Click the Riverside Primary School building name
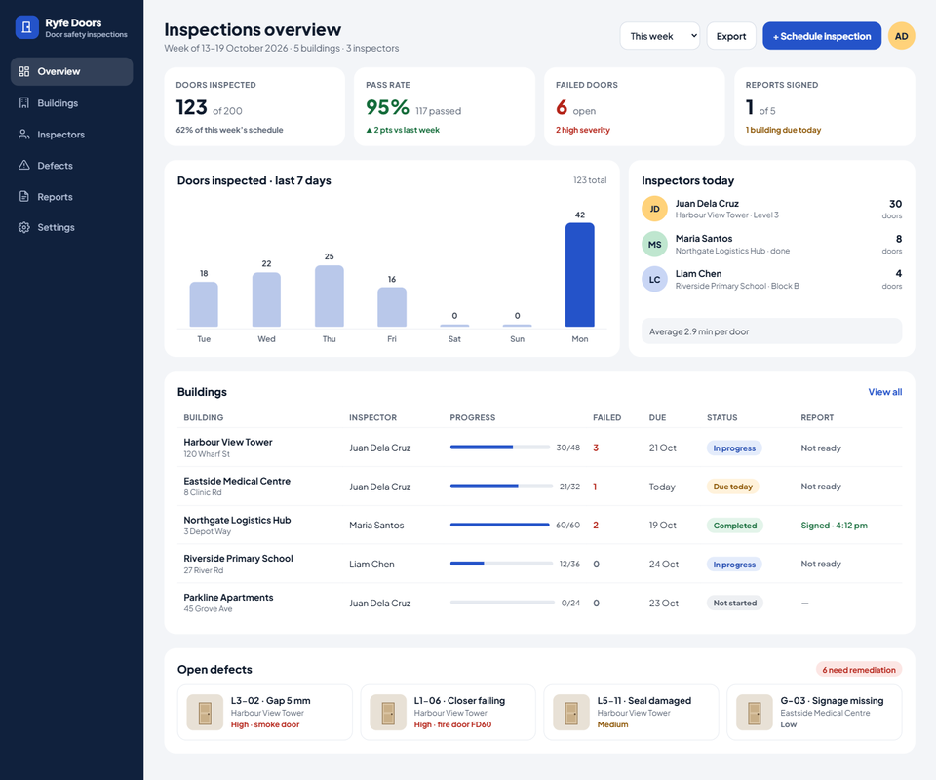 pyautogui.click(x=238, y=559)
